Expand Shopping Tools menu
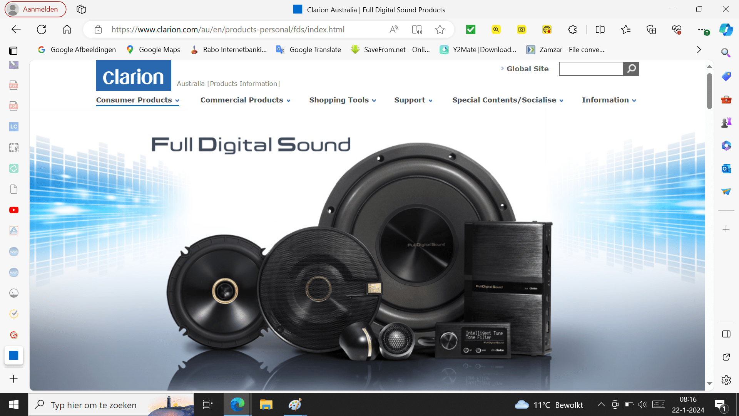The image size is (739, 416). [x=343, y=100]
